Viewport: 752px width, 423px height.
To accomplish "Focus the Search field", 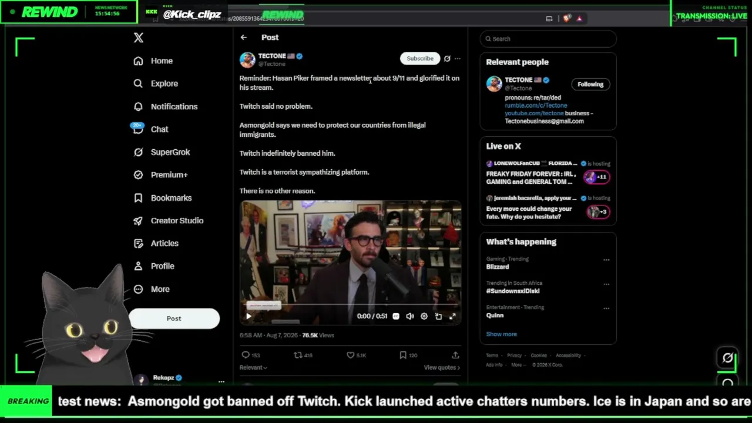I will click(548, 39).
